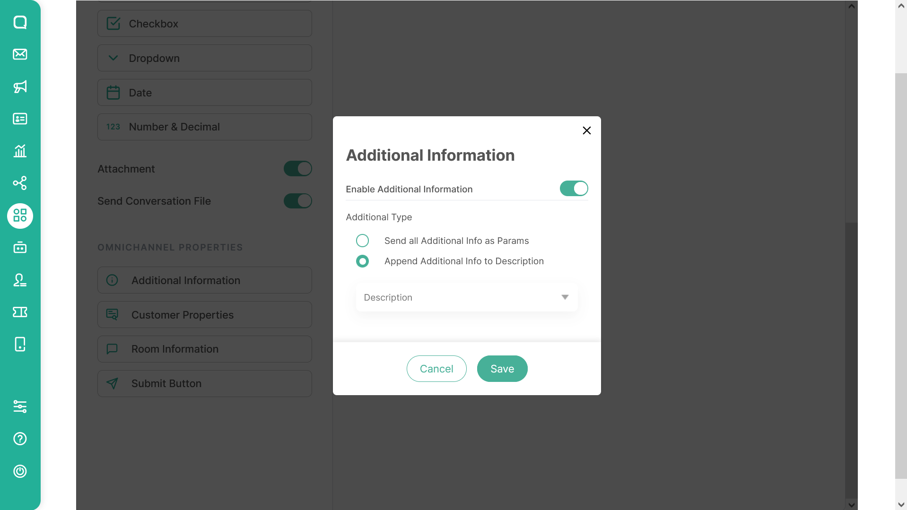This screenshot has width=907, height=510.
Task: Click the inner panel scrollbar down arrow
Action: 851,504
